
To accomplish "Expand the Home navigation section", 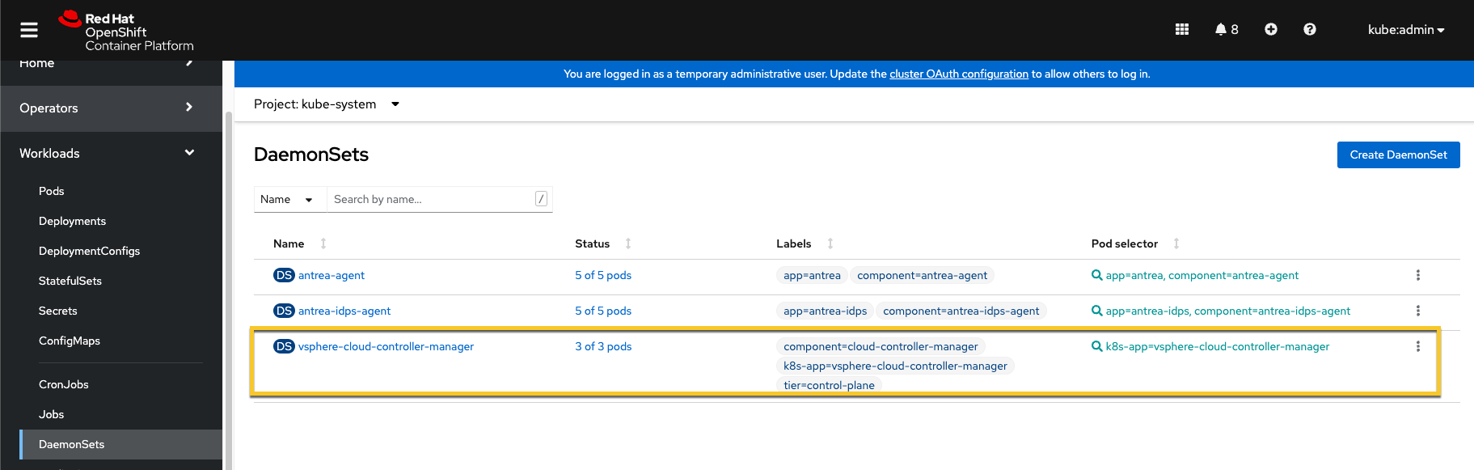I will coord(111,67).
